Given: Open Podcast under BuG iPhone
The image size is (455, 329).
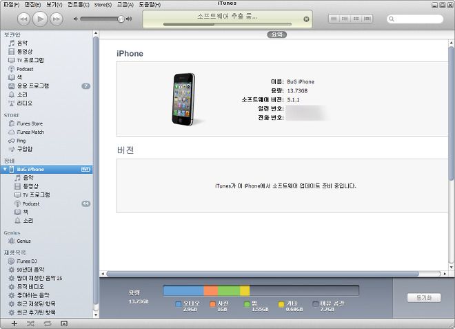Looking at the screenshot, I should tap(46, 203).
